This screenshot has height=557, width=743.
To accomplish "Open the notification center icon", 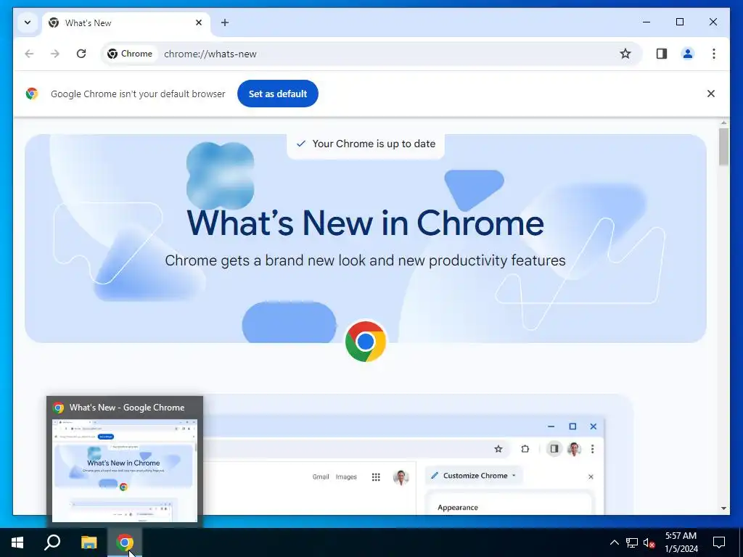I will point(719,542).
